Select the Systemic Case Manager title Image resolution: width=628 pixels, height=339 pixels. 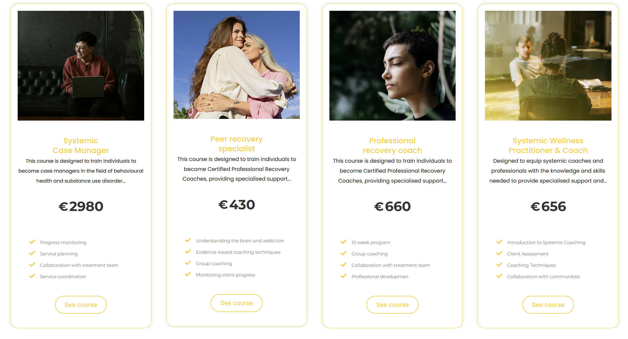click(81, 145)
